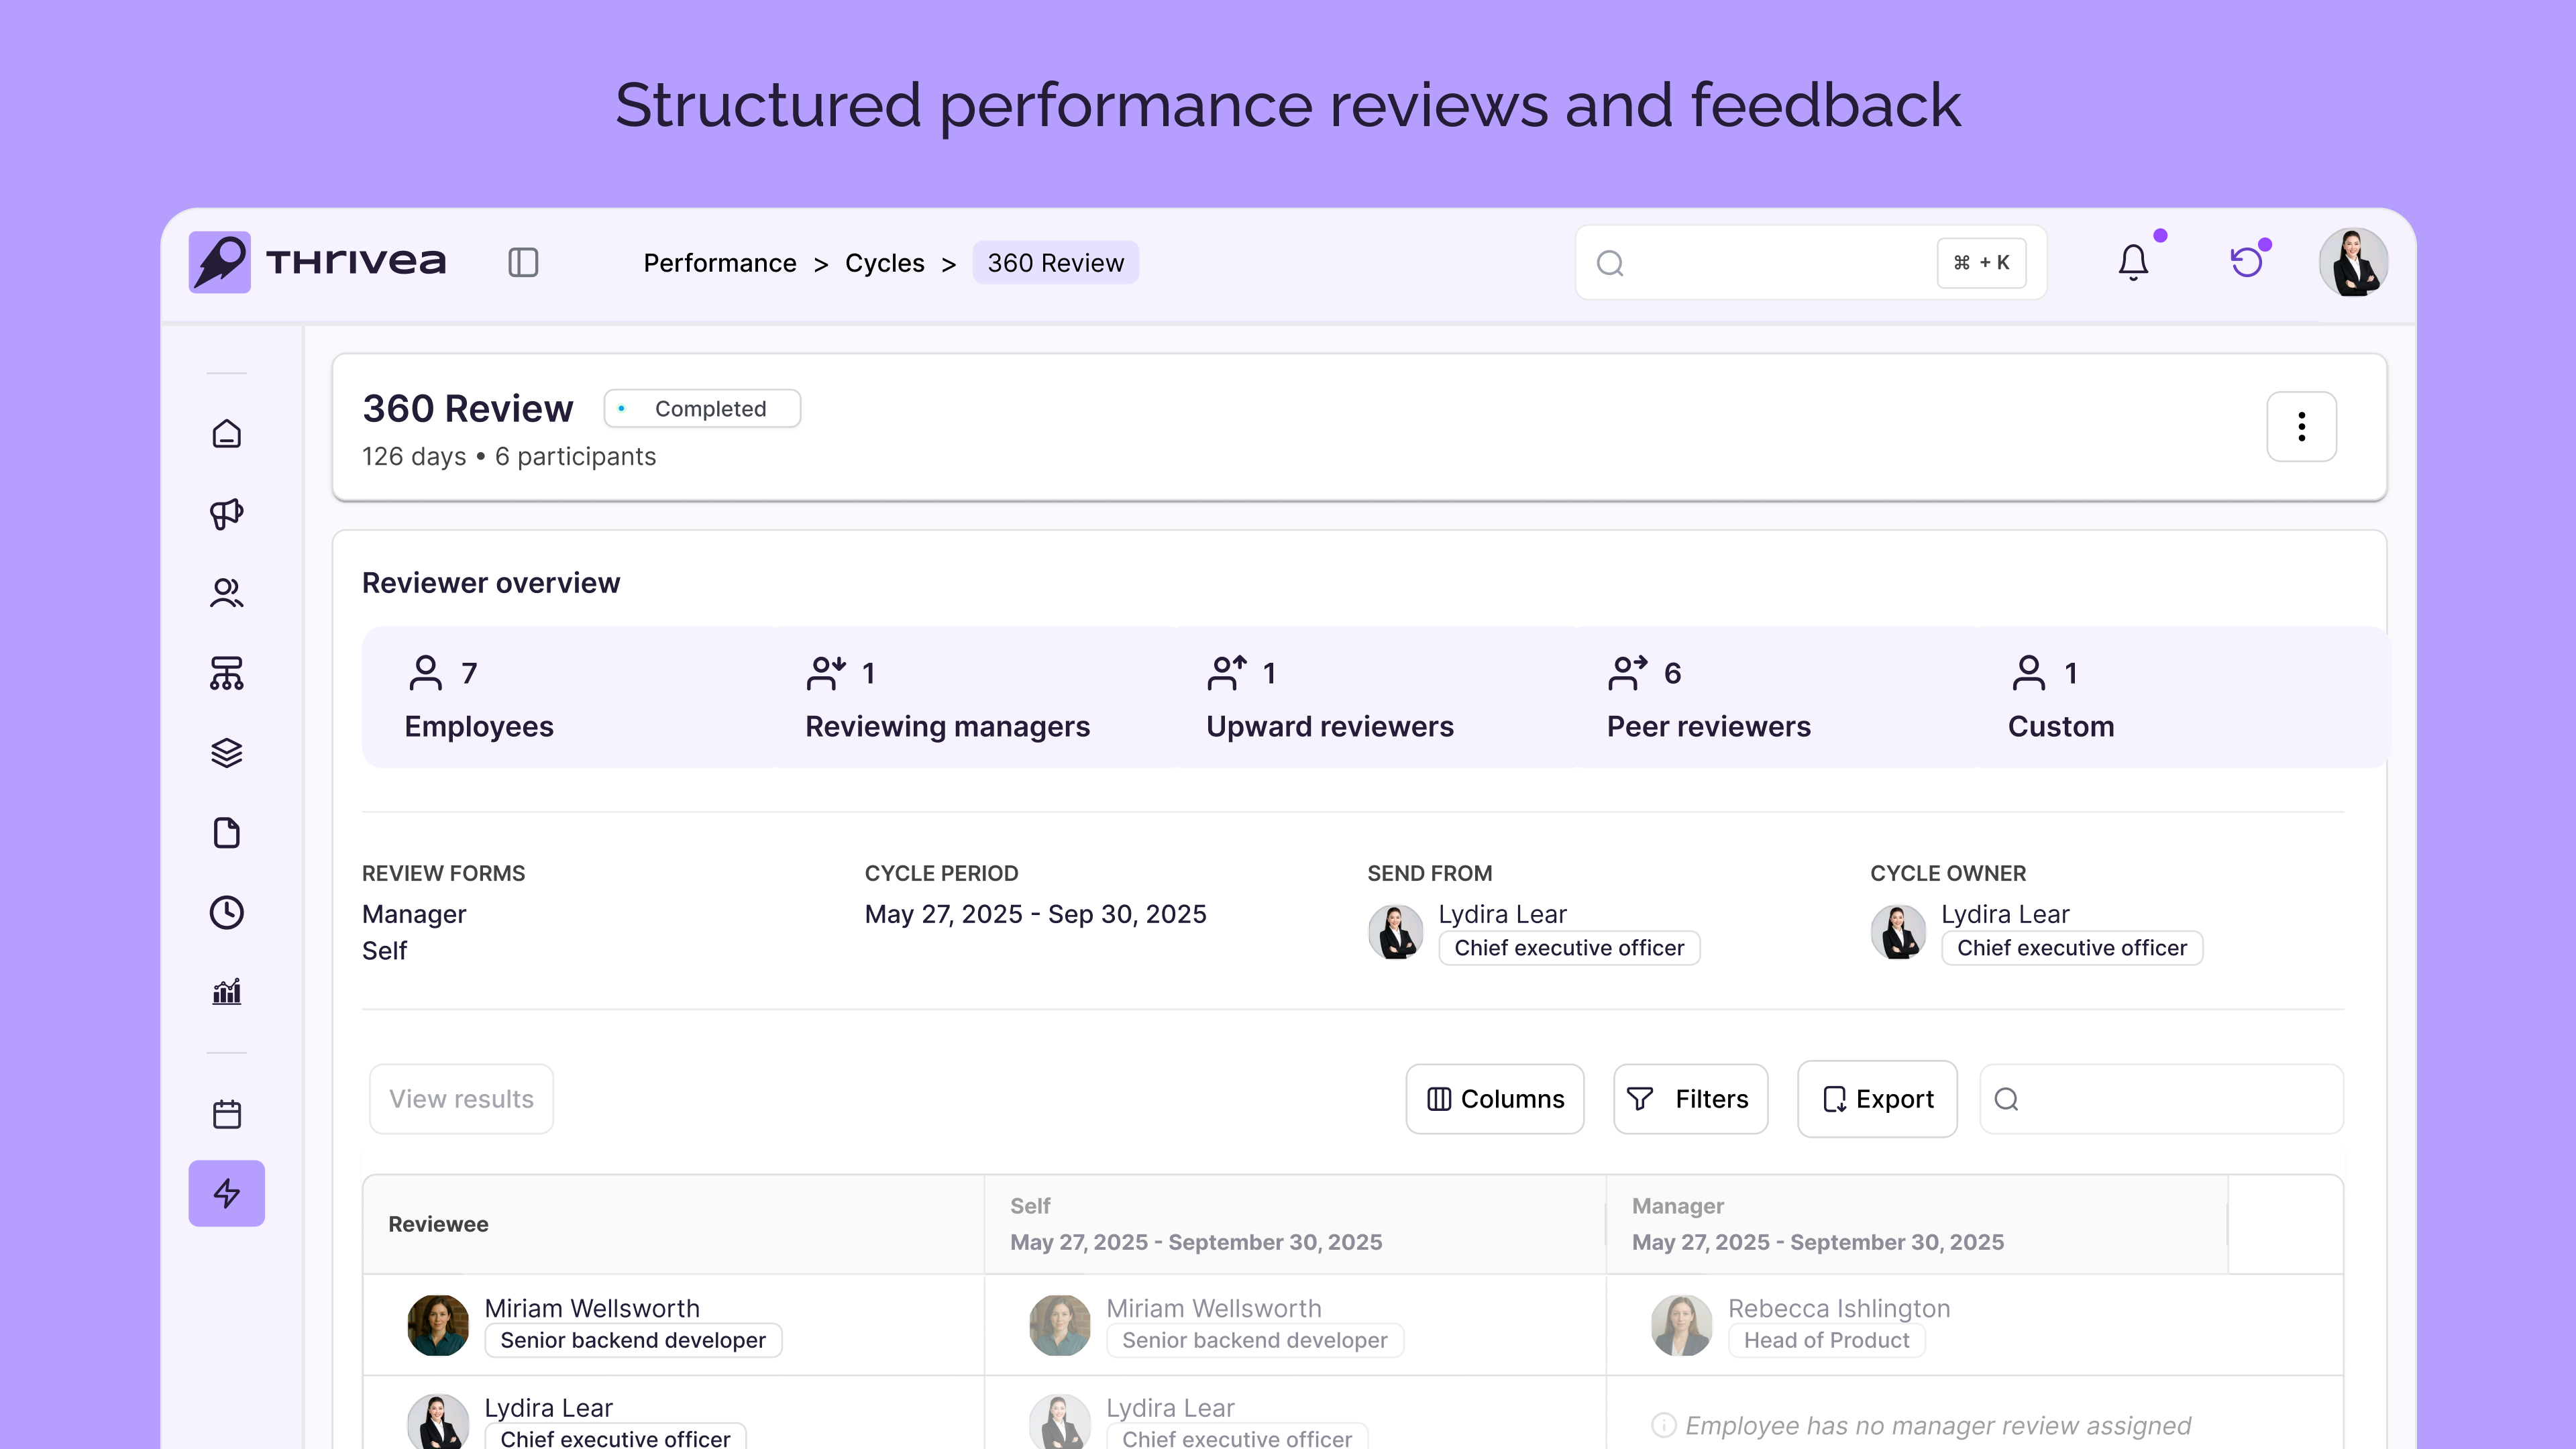The image size is (2576, 1449).
Task: Toggle the sidebar collapse panel icon
Action: (523, 263)
